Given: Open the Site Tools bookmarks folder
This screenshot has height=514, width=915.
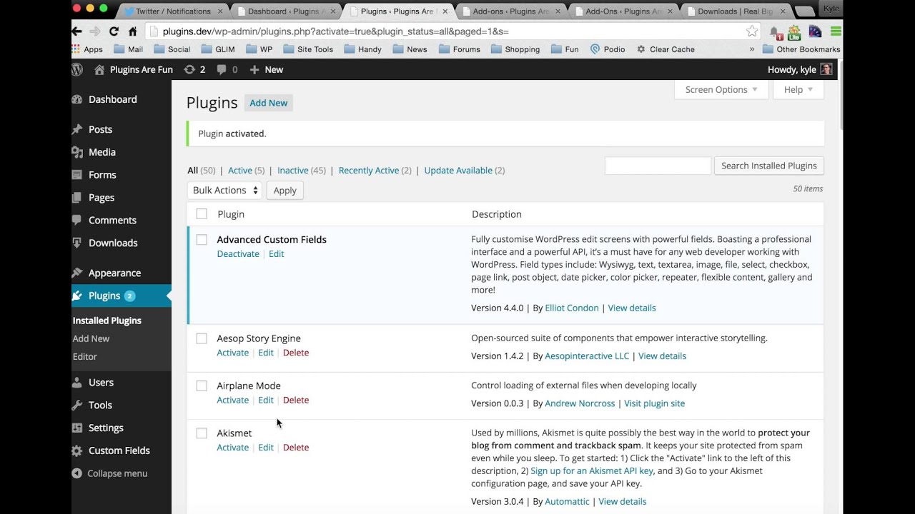Looking at the screenshot, I should 308,49.
